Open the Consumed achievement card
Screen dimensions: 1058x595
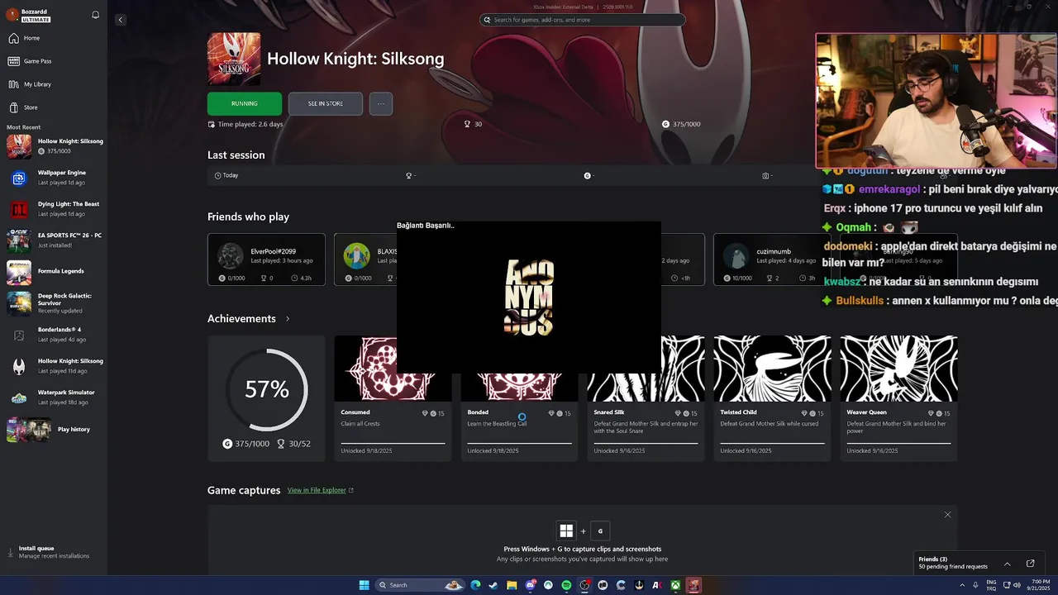[x=393, y=398]
